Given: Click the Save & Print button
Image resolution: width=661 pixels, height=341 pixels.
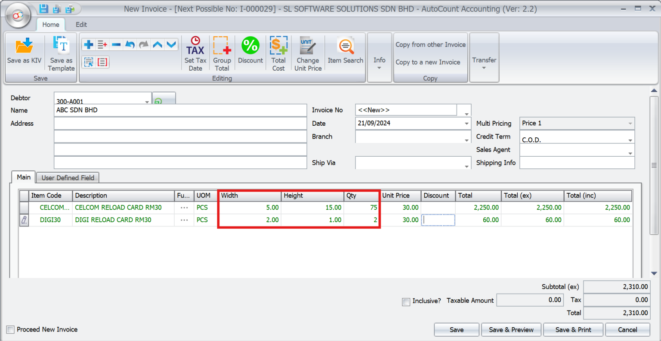Looking at the screenshot, I should 573,330.
